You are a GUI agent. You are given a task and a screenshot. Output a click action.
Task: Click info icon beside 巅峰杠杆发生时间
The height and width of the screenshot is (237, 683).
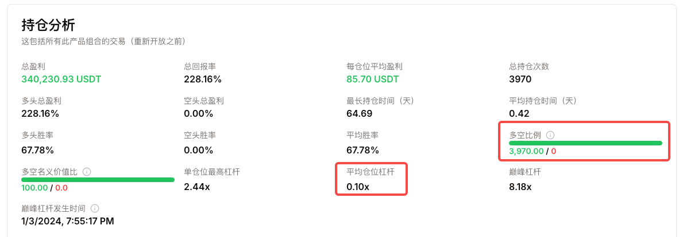tap(95, 208)
